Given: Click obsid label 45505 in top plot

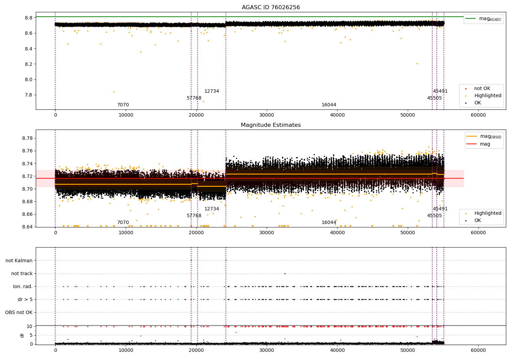Looking at the screenshot, I should (435, 98).
